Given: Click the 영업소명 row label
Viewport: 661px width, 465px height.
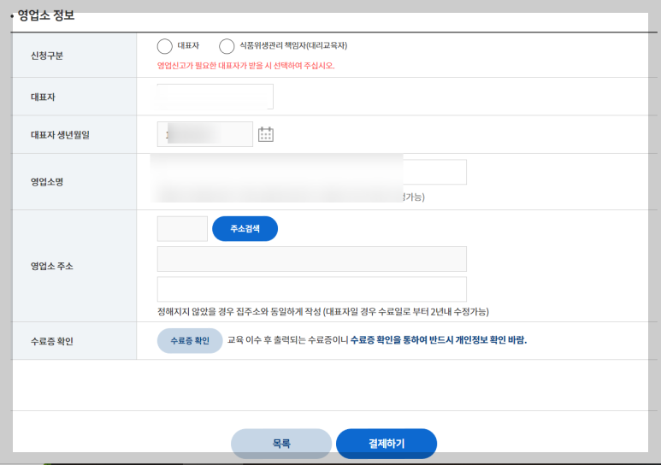Looking at the screenshot, I should tap(47, 182).
